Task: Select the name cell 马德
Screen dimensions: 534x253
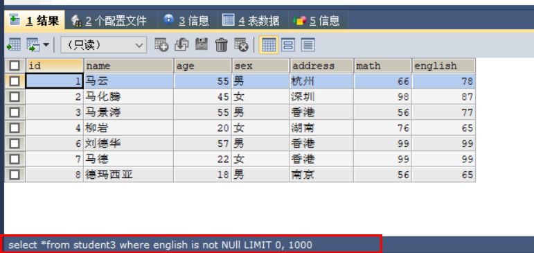Action: pyautogui.click(x=129, y=159)
